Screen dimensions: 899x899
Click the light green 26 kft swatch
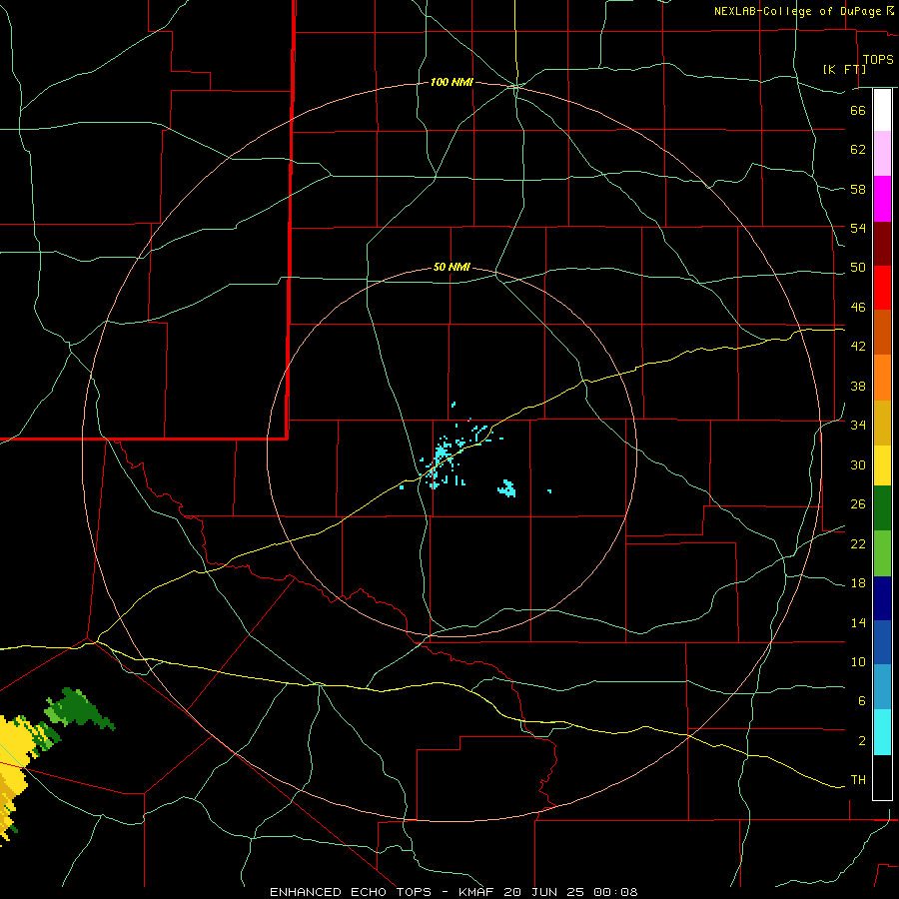[882, 553]
